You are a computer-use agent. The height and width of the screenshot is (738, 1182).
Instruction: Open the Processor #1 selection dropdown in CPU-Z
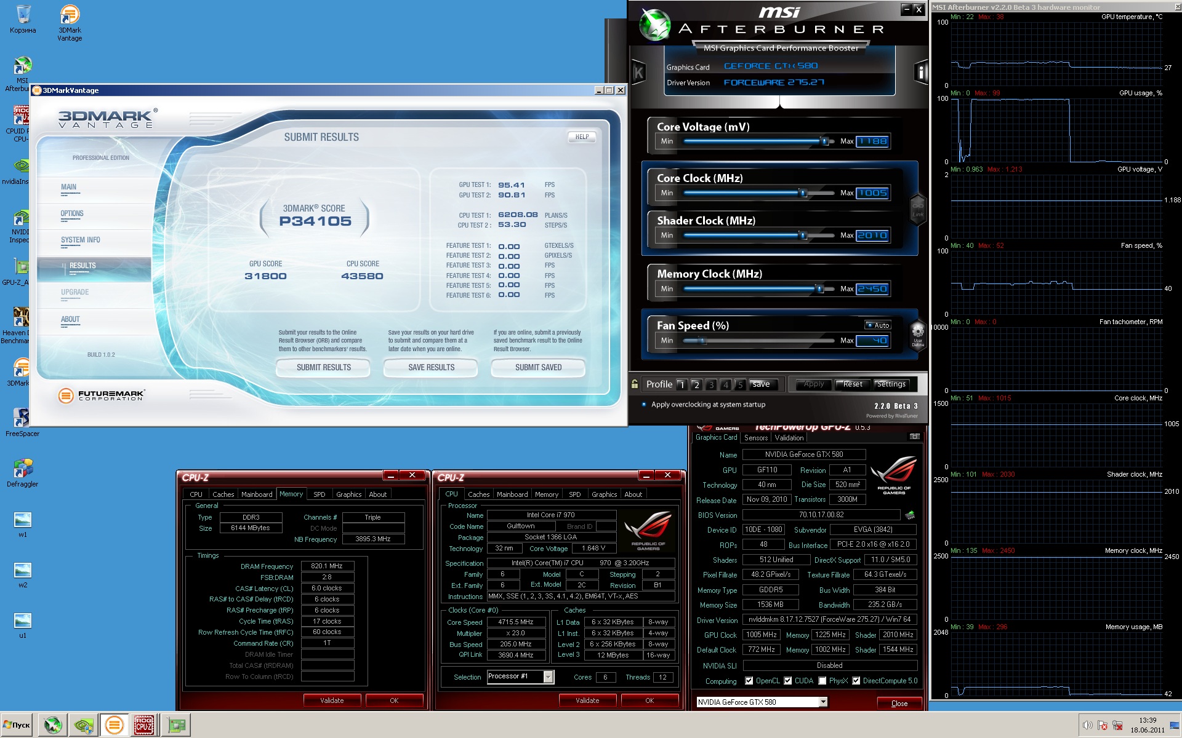pyautogui.click(x=548, y=676)
